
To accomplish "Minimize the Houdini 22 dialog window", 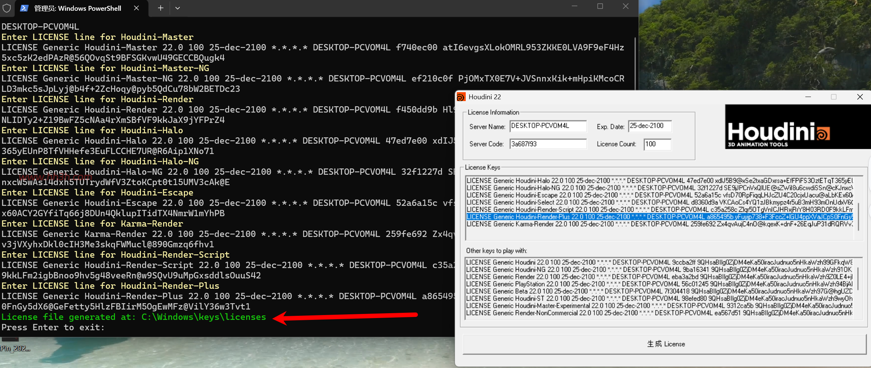I will [x=808, y=97].
